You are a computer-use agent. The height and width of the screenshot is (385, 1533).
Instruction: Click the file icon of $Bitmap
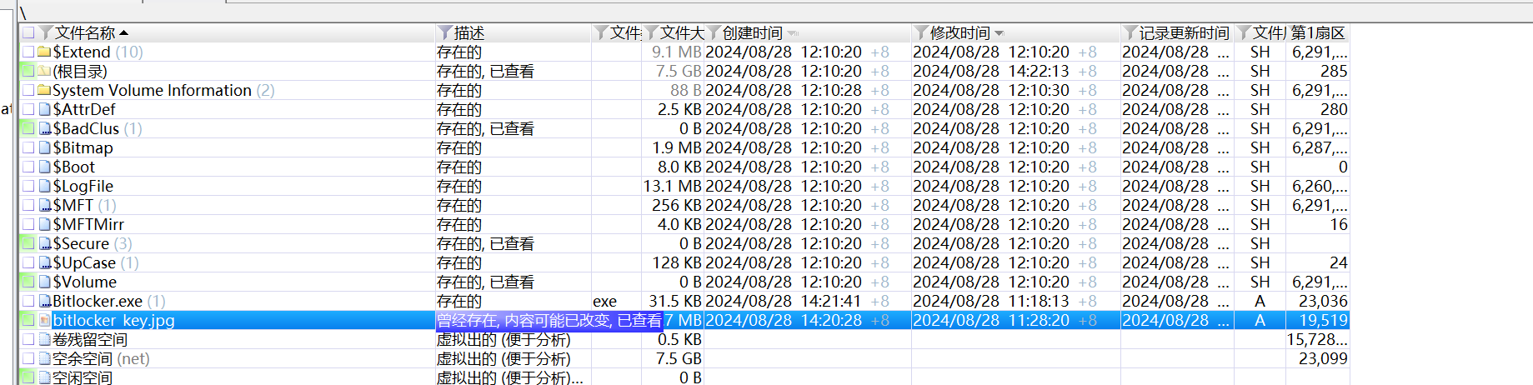(x=45, y=147)
